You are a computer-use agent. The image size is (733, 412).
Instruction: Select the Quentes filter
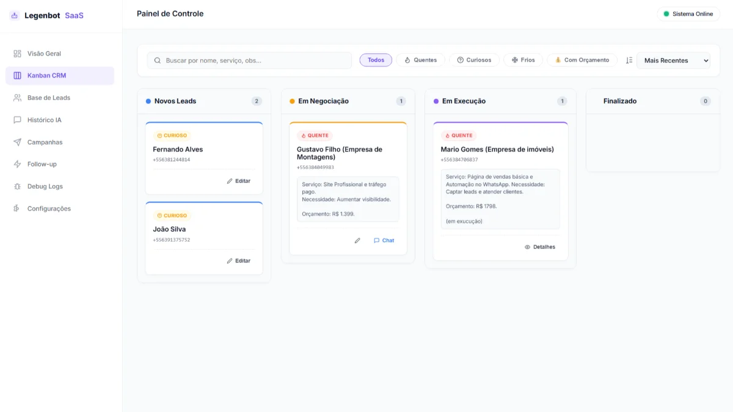coord(420,60)
